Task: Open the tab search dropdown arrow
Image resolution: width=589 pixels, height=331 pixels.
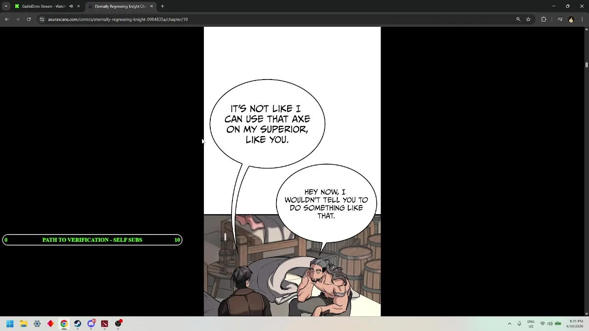Action: (6, 6)
